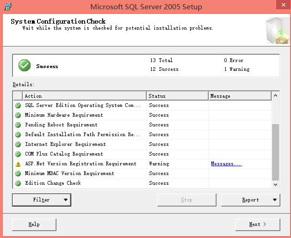Sort the list by Action column header
This screenshot has height=238, width=291.
[x=85, y=96]
